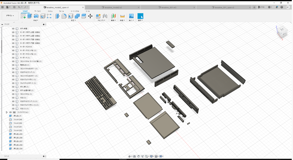
Task: Open the デザイン workspace dropdown
Action: point(10,16)
